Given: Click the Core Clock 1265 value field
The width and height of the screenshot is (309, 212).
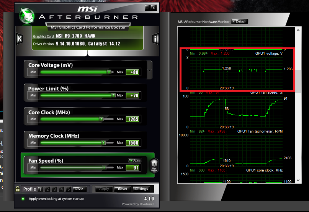Looking at the screenshot, I should click(x=133, y=119).
